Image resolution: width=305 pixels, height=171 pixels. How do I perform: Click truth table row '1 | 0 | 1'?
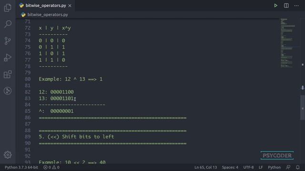(x=52, y=54)
